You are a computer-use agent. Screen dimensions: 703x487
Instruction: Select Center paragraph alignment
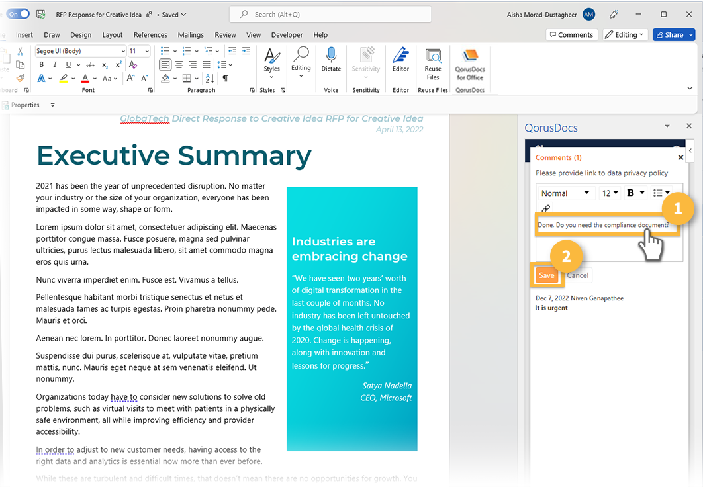179,65
